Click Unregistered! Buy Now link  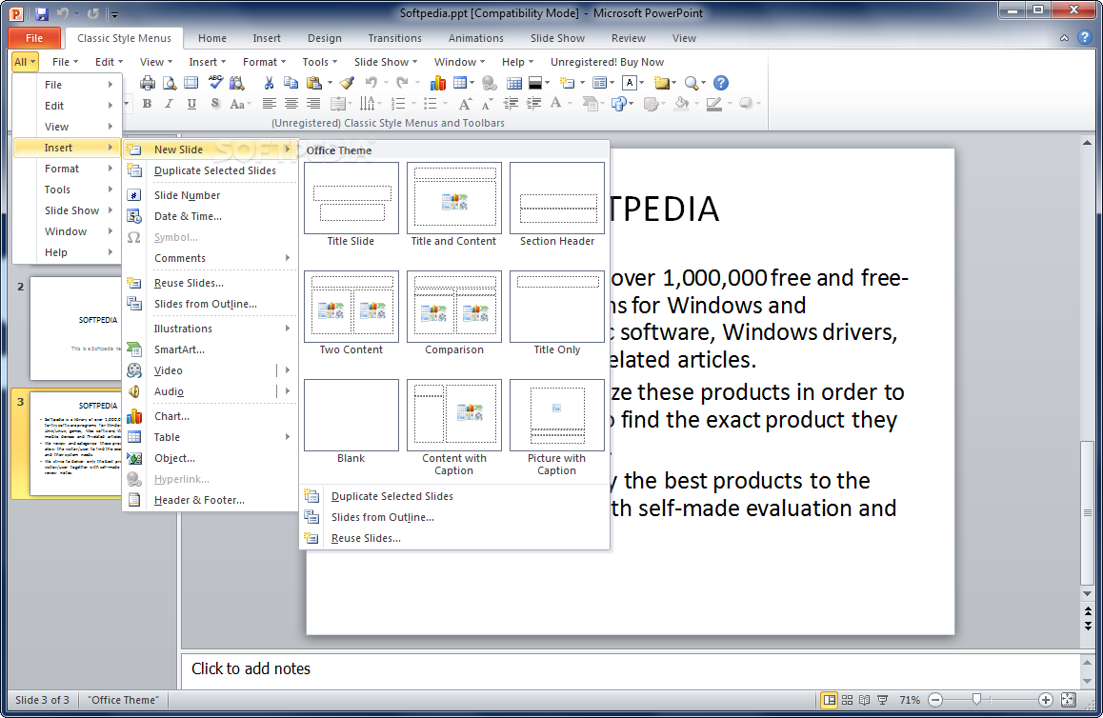pyautogui.click(x=607, y=62)
